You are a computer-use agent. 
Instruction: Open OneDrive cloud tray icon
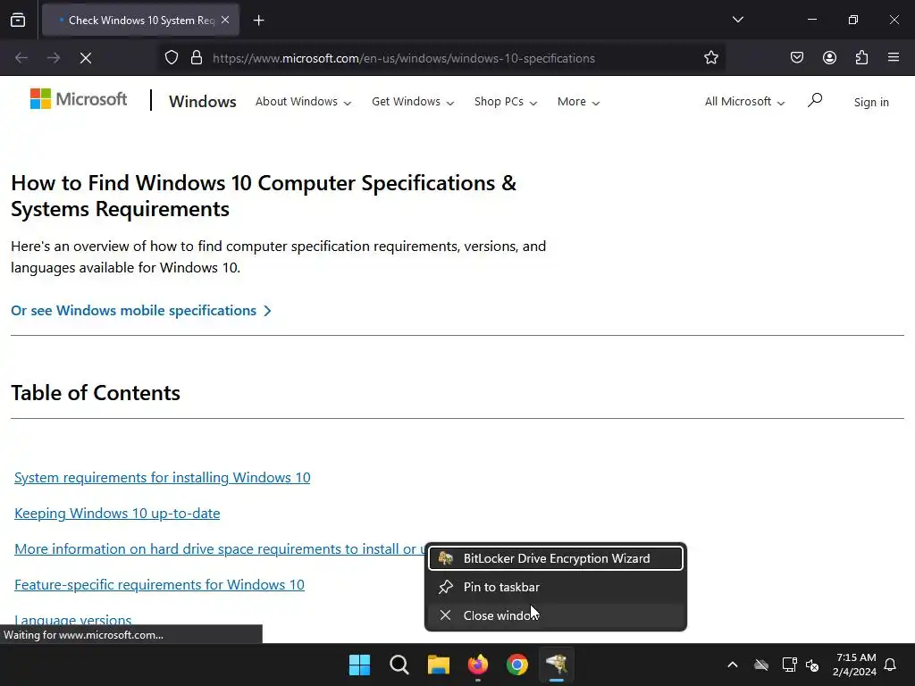click(761, 665)
